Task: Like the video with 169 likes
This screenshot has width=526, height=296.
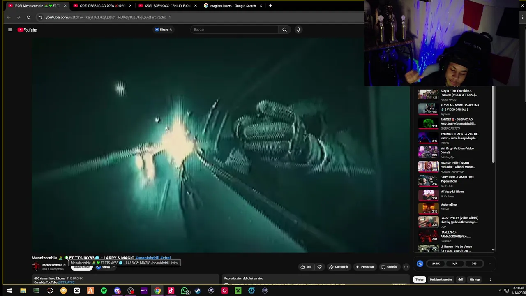Action: click(x=306, y=267)
